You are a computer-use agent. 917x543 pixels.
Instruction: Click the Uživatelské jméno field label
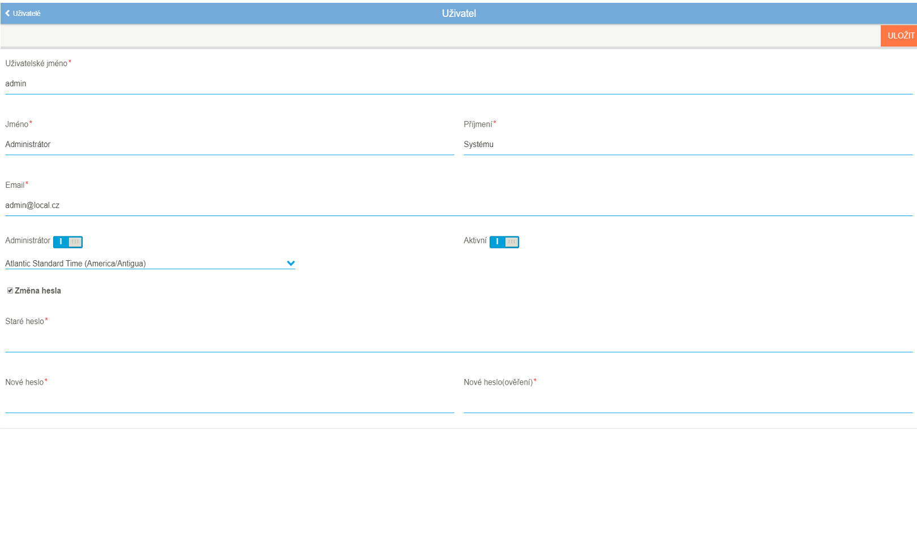[x=36, y=63]
